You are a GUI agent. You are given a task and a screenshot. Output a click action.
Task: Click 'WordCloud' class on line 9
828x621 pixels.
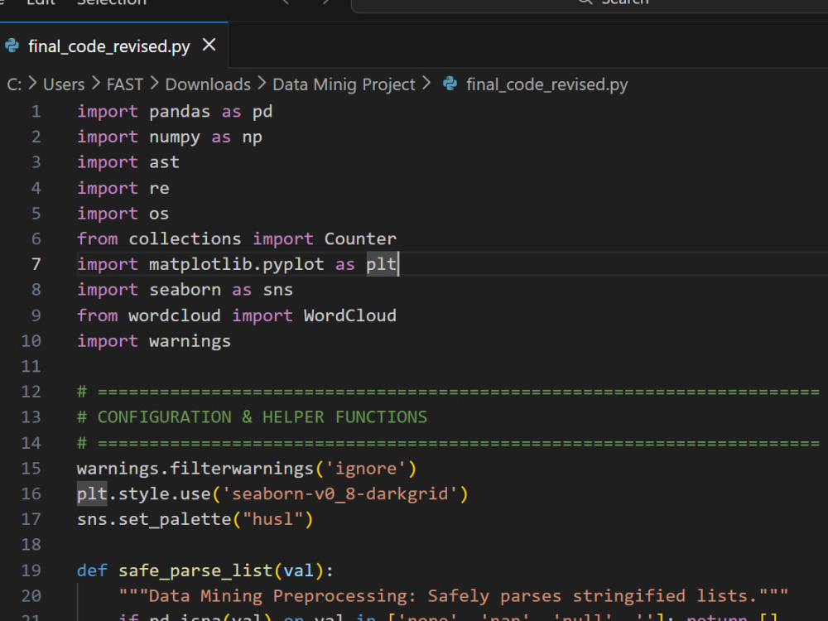tap(349, 315)
